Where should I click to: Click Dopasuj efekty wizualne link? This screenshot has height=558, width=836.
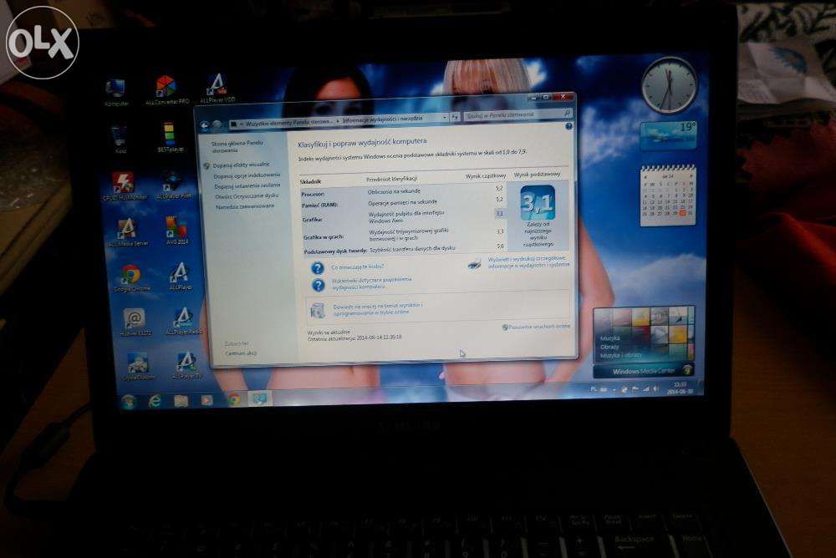point(241,165)
